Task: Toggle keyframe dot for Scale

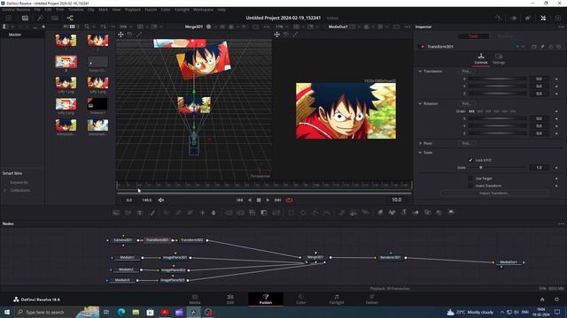Action: [556, 167]
